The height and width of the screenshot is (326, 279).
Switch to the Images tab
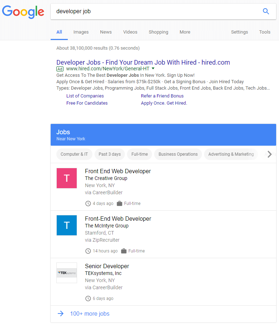pos(81,32)
